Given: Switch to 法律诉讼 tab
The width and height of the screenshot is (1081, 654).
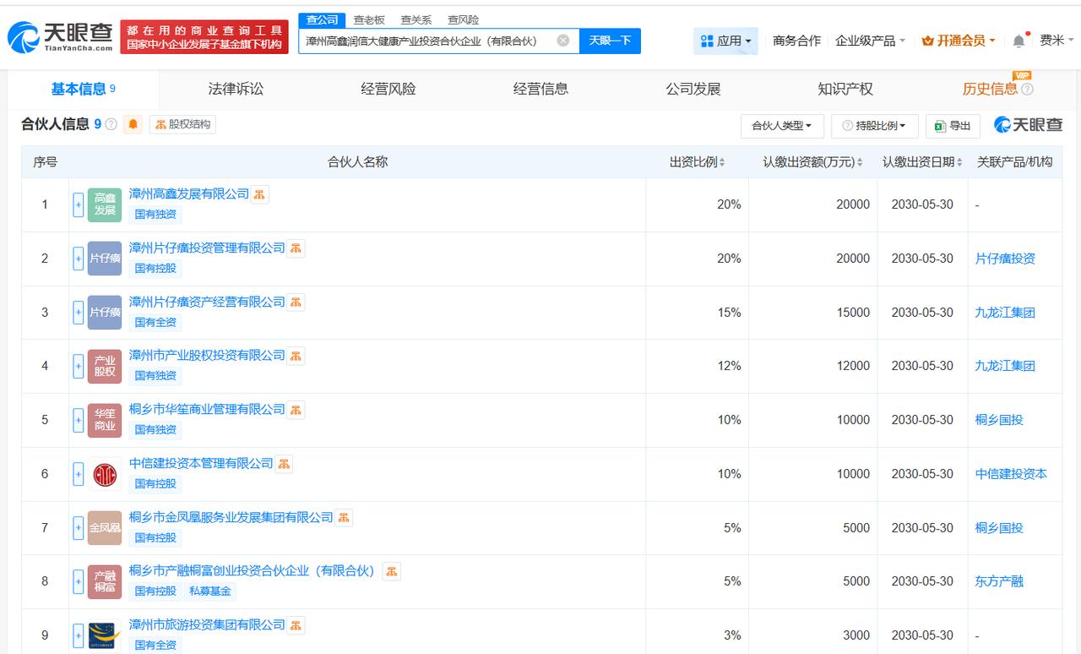Looking at the screenshot, I should (236, 89).
